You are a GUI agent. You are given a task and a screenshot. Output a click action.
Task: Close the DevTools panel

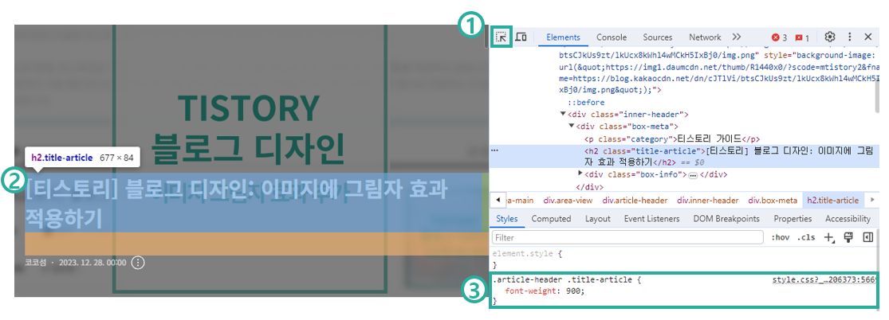[868, 37]
